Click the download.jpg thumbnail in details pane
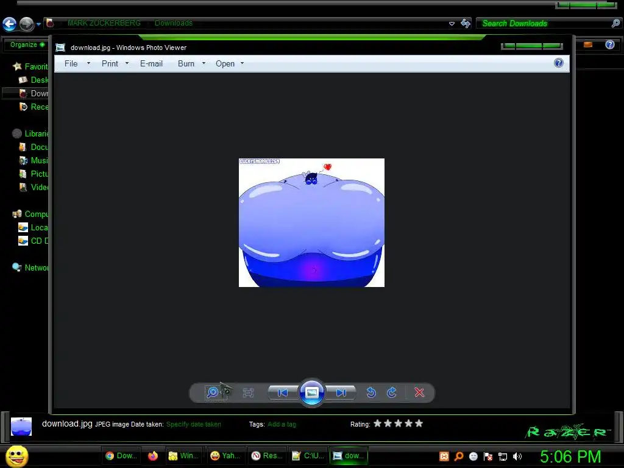The height and width of the screenshot is (468, 624). 21,427
